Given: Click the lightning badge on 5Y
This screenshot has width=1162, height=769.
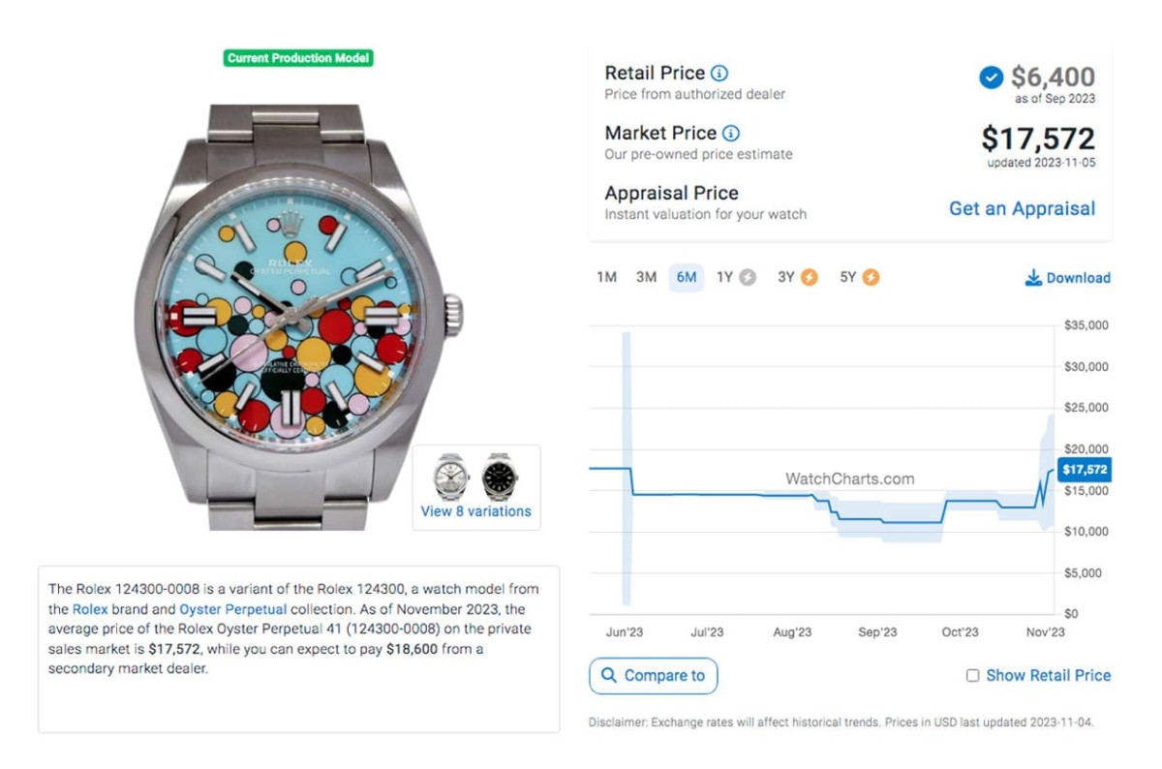Looking at the screenshot, I should coord(871,278).
